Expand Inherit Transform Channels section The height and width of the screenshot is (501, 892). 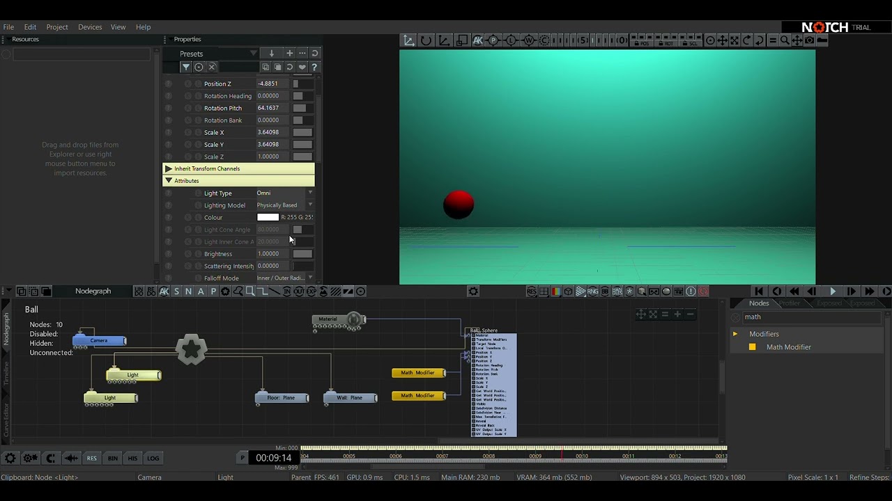click(x=238, y=168)
